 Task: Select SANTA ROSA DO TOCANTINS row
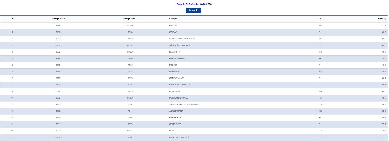[x=184, y=105]
